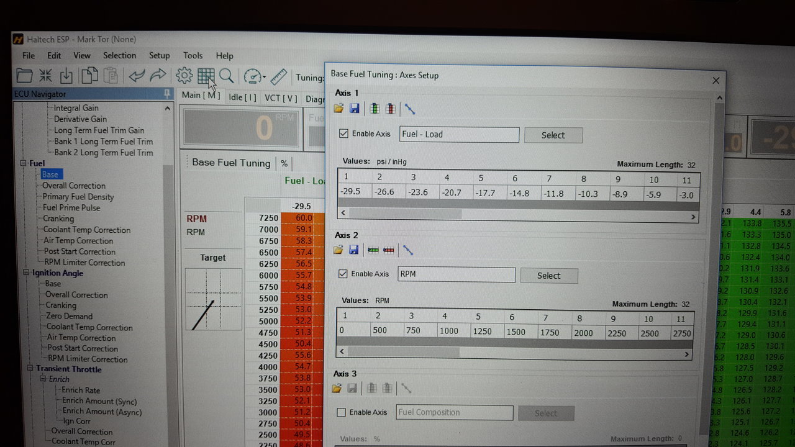The width and height of the screenshot is (795, 447).
Task: Click the table grid toolbar icon
Action: (206, 76)
